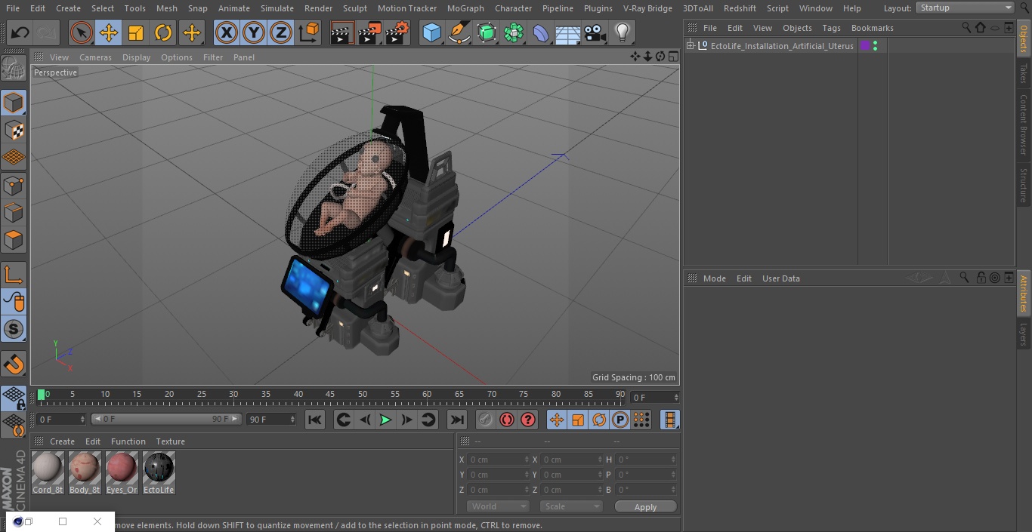Expand EctoLife_Installation_Artificial_Uterus object tree
Screen dimensions: 1032x532
691,46
